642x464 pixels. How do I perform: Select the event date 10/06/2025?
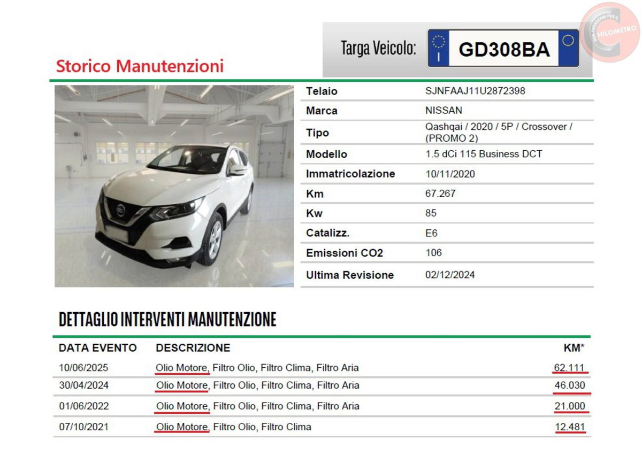[x=83, y=368]
